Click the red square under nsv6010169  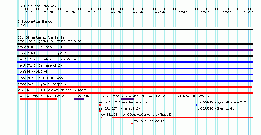point(132,124)
